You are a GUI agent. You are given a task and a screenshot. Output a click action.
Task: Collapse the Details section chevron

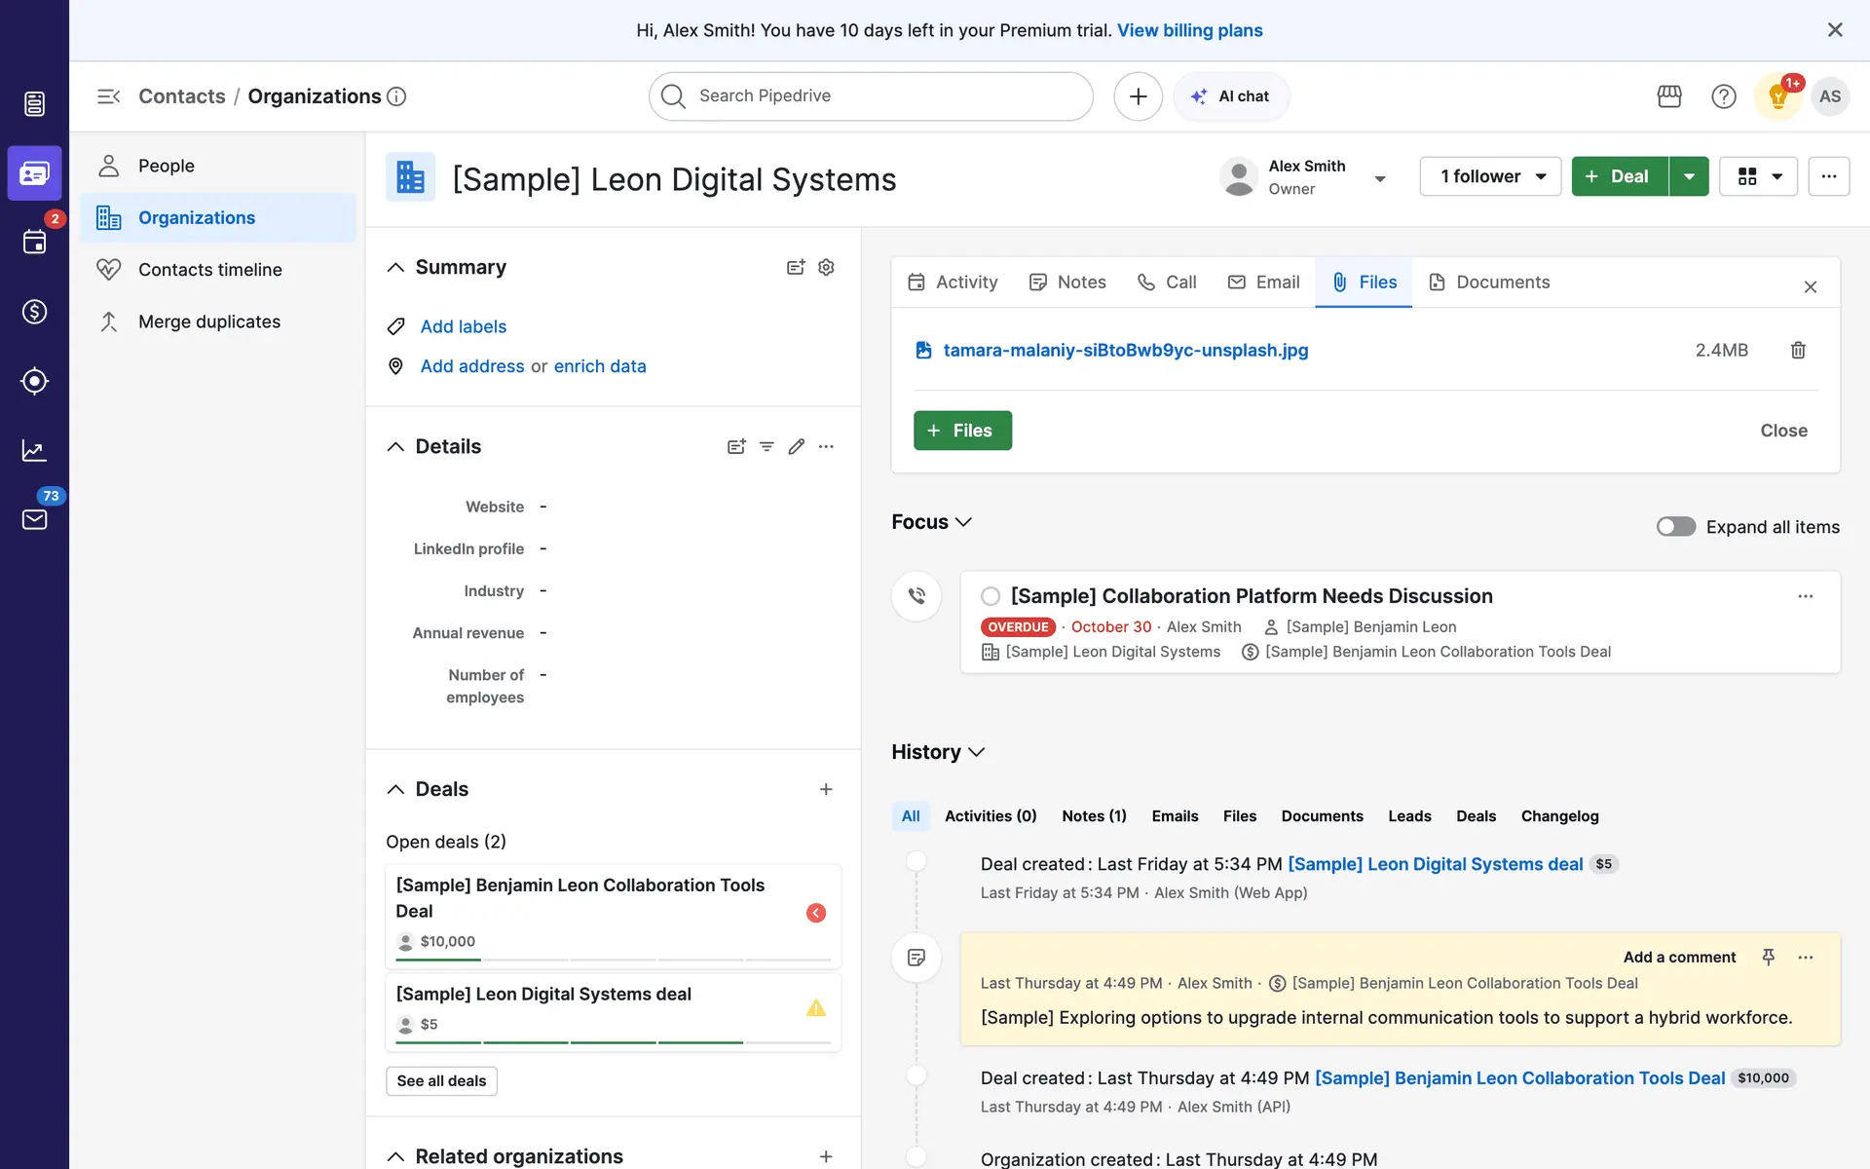pyautogui.click(x=395, y=446)
